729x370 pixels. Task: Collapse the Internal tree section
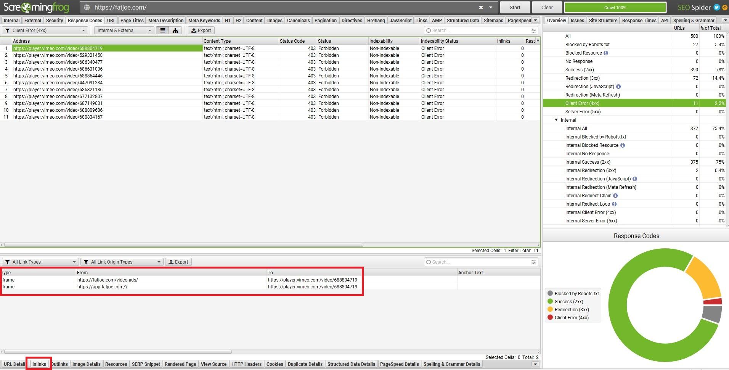556,120
